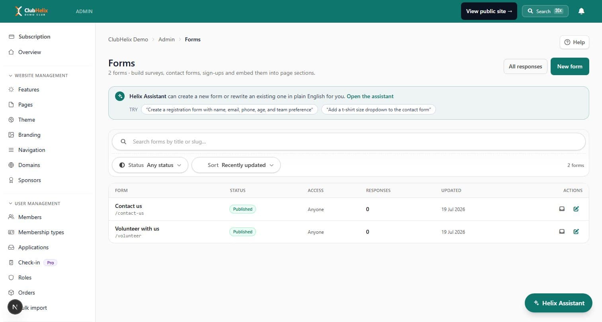The width and height of the screenshot is (602, 322).
Task: Open the header Search box
Action: coord(545,11)
